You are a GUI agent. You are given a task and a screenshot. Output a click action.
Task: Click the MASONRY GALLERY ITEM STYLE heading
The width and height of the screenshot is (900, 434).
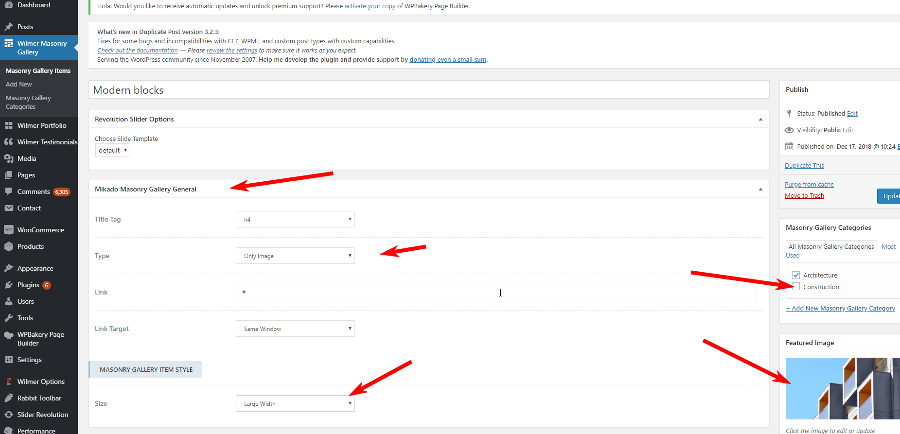pos(146,369)
